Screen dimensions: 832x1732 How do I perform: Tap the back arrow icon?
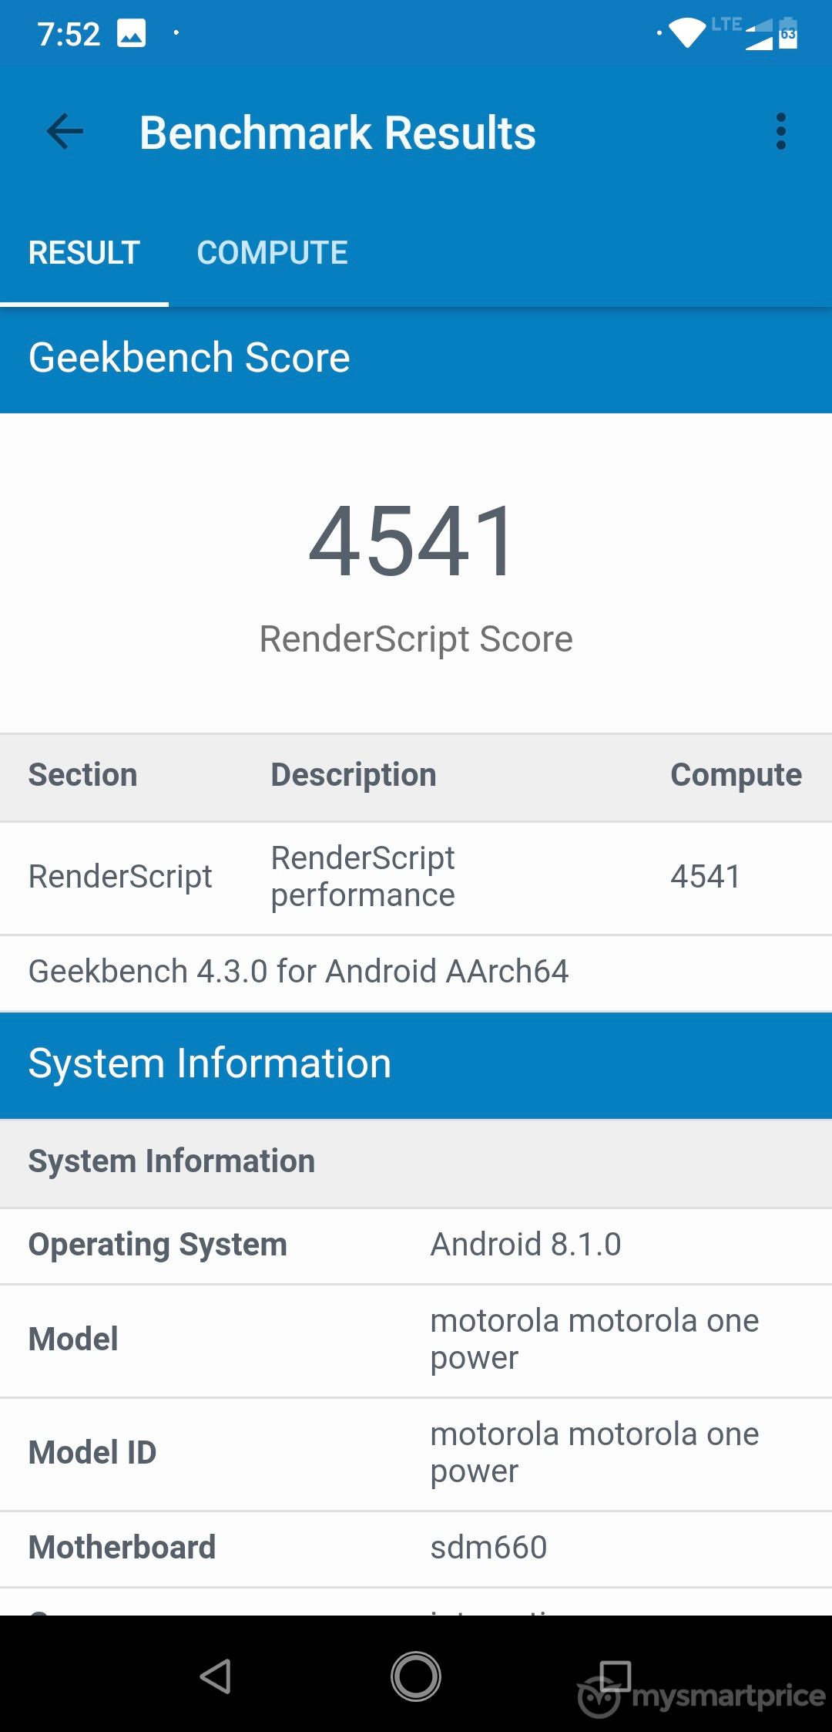click(x=65, y=132)
